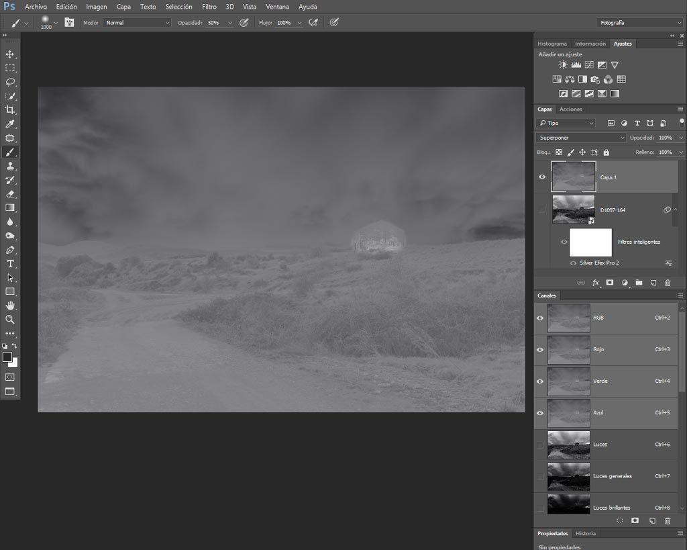Select the Eyedropper tool
Viewport: 687px width, 550px height.
(x=9, y=124)
